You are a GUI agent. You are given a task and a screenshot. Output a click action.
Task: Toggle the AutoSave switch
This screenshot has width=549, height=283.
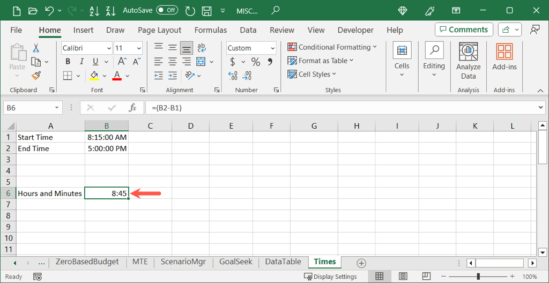(167, 10)
